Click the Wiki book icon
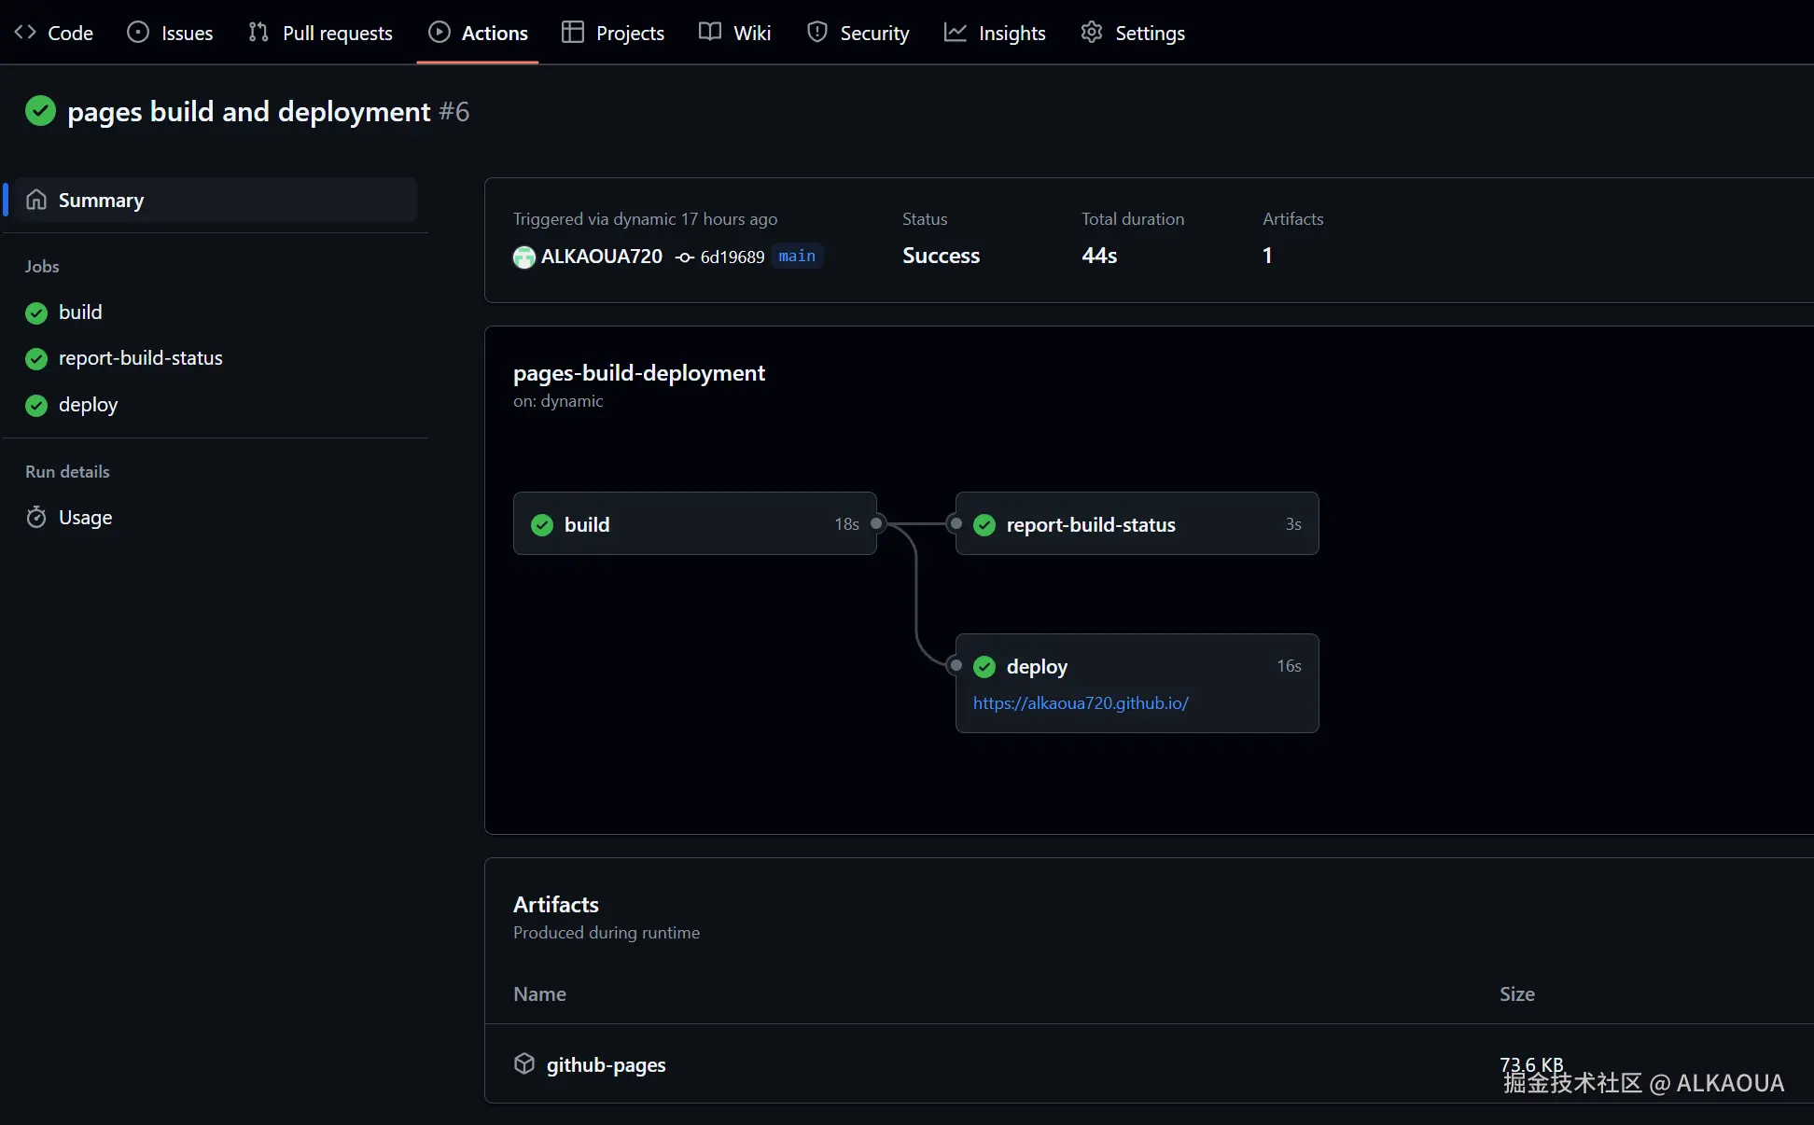Viewport: 1814px width, 1125px height. click(710, 33)
